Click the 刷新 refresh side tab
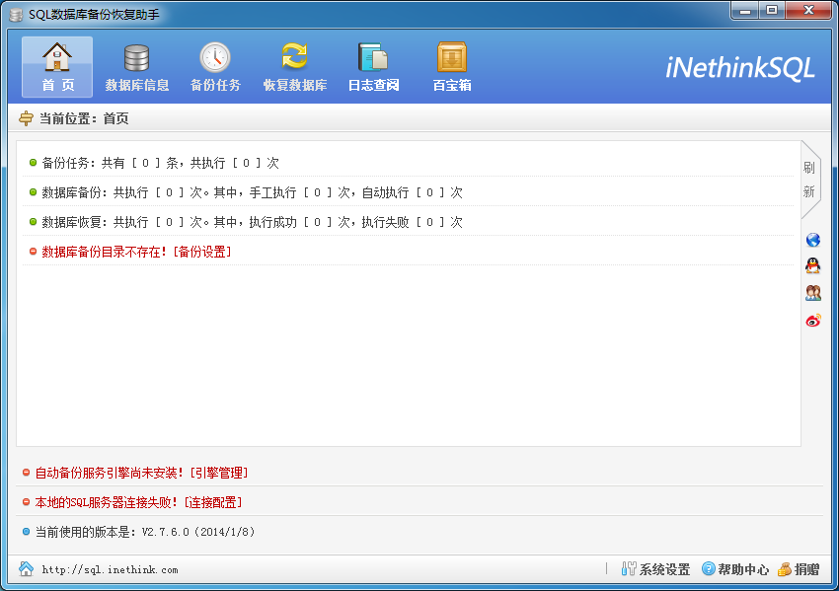This screenshot has height=591, width=839. click(809, 180)
